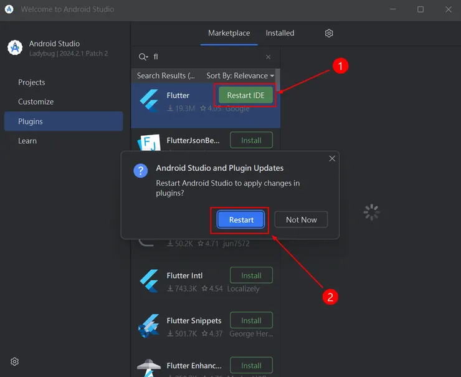Clear the plugin search text with X
Viewport: 461px width, 377px height.
(268, 57)
